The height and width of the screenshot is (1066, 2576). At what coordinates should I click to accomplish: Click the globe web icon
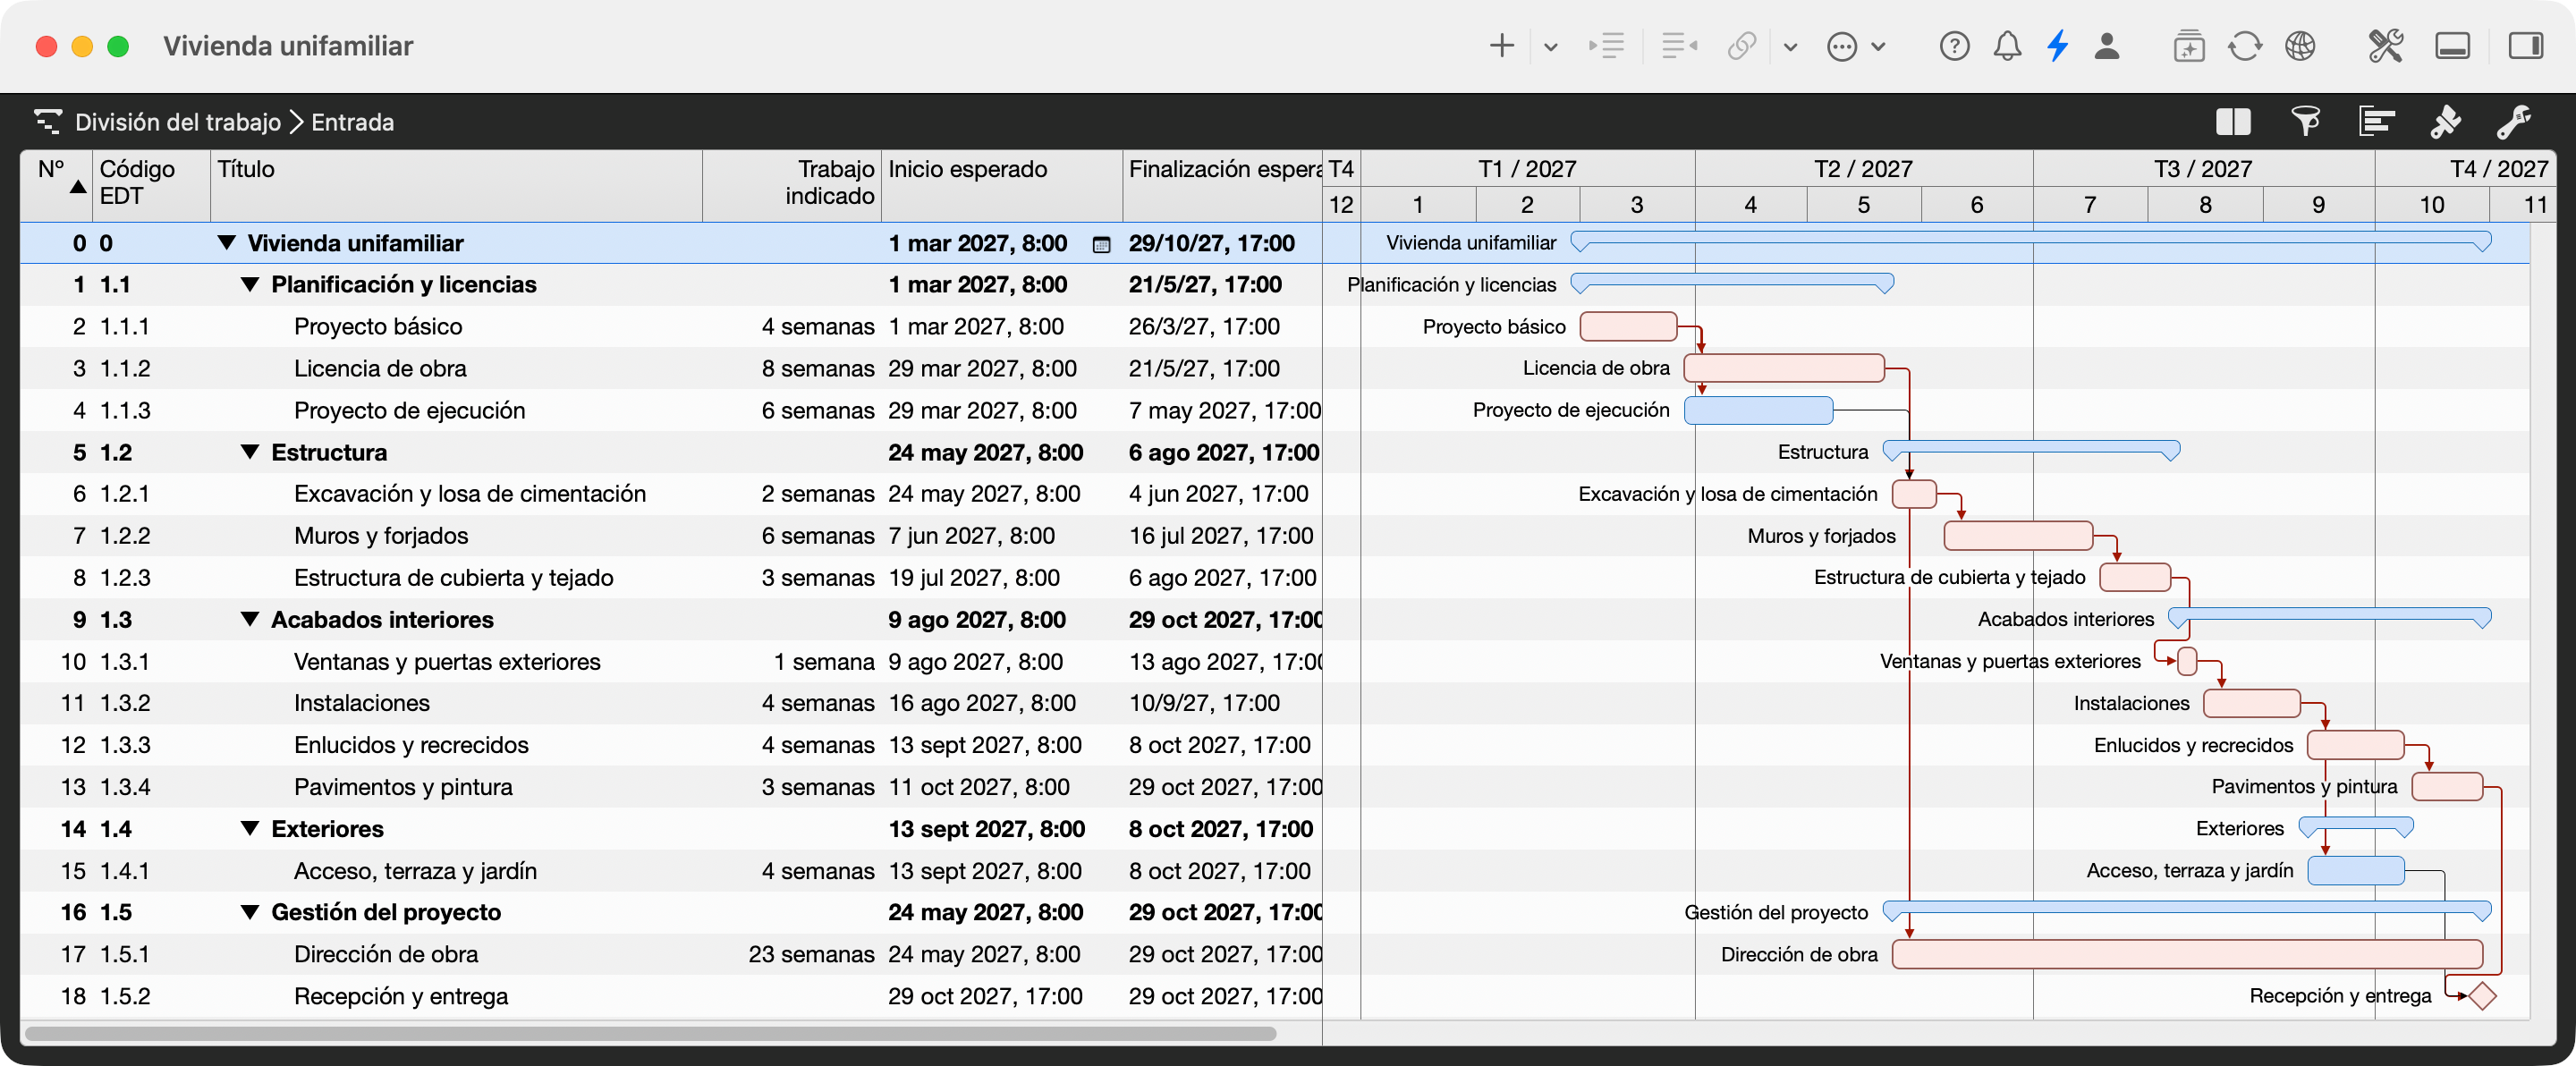point(2300,46)
